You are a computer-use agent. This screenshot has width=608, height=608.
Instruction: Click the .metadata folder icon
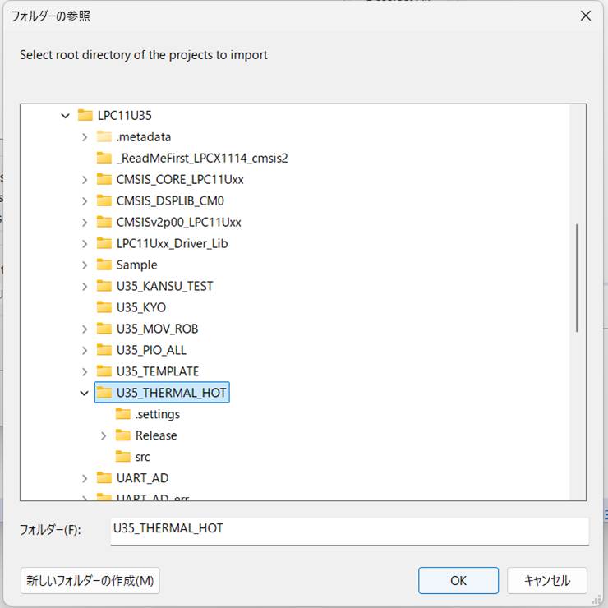click(x=104, y=137)
